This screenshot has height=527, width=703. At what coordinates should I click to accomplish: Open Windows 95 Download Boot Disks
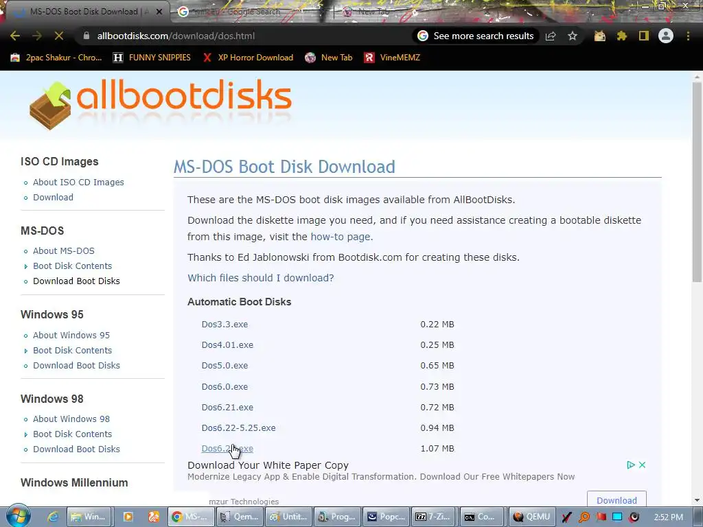click(x=76, y=365)
